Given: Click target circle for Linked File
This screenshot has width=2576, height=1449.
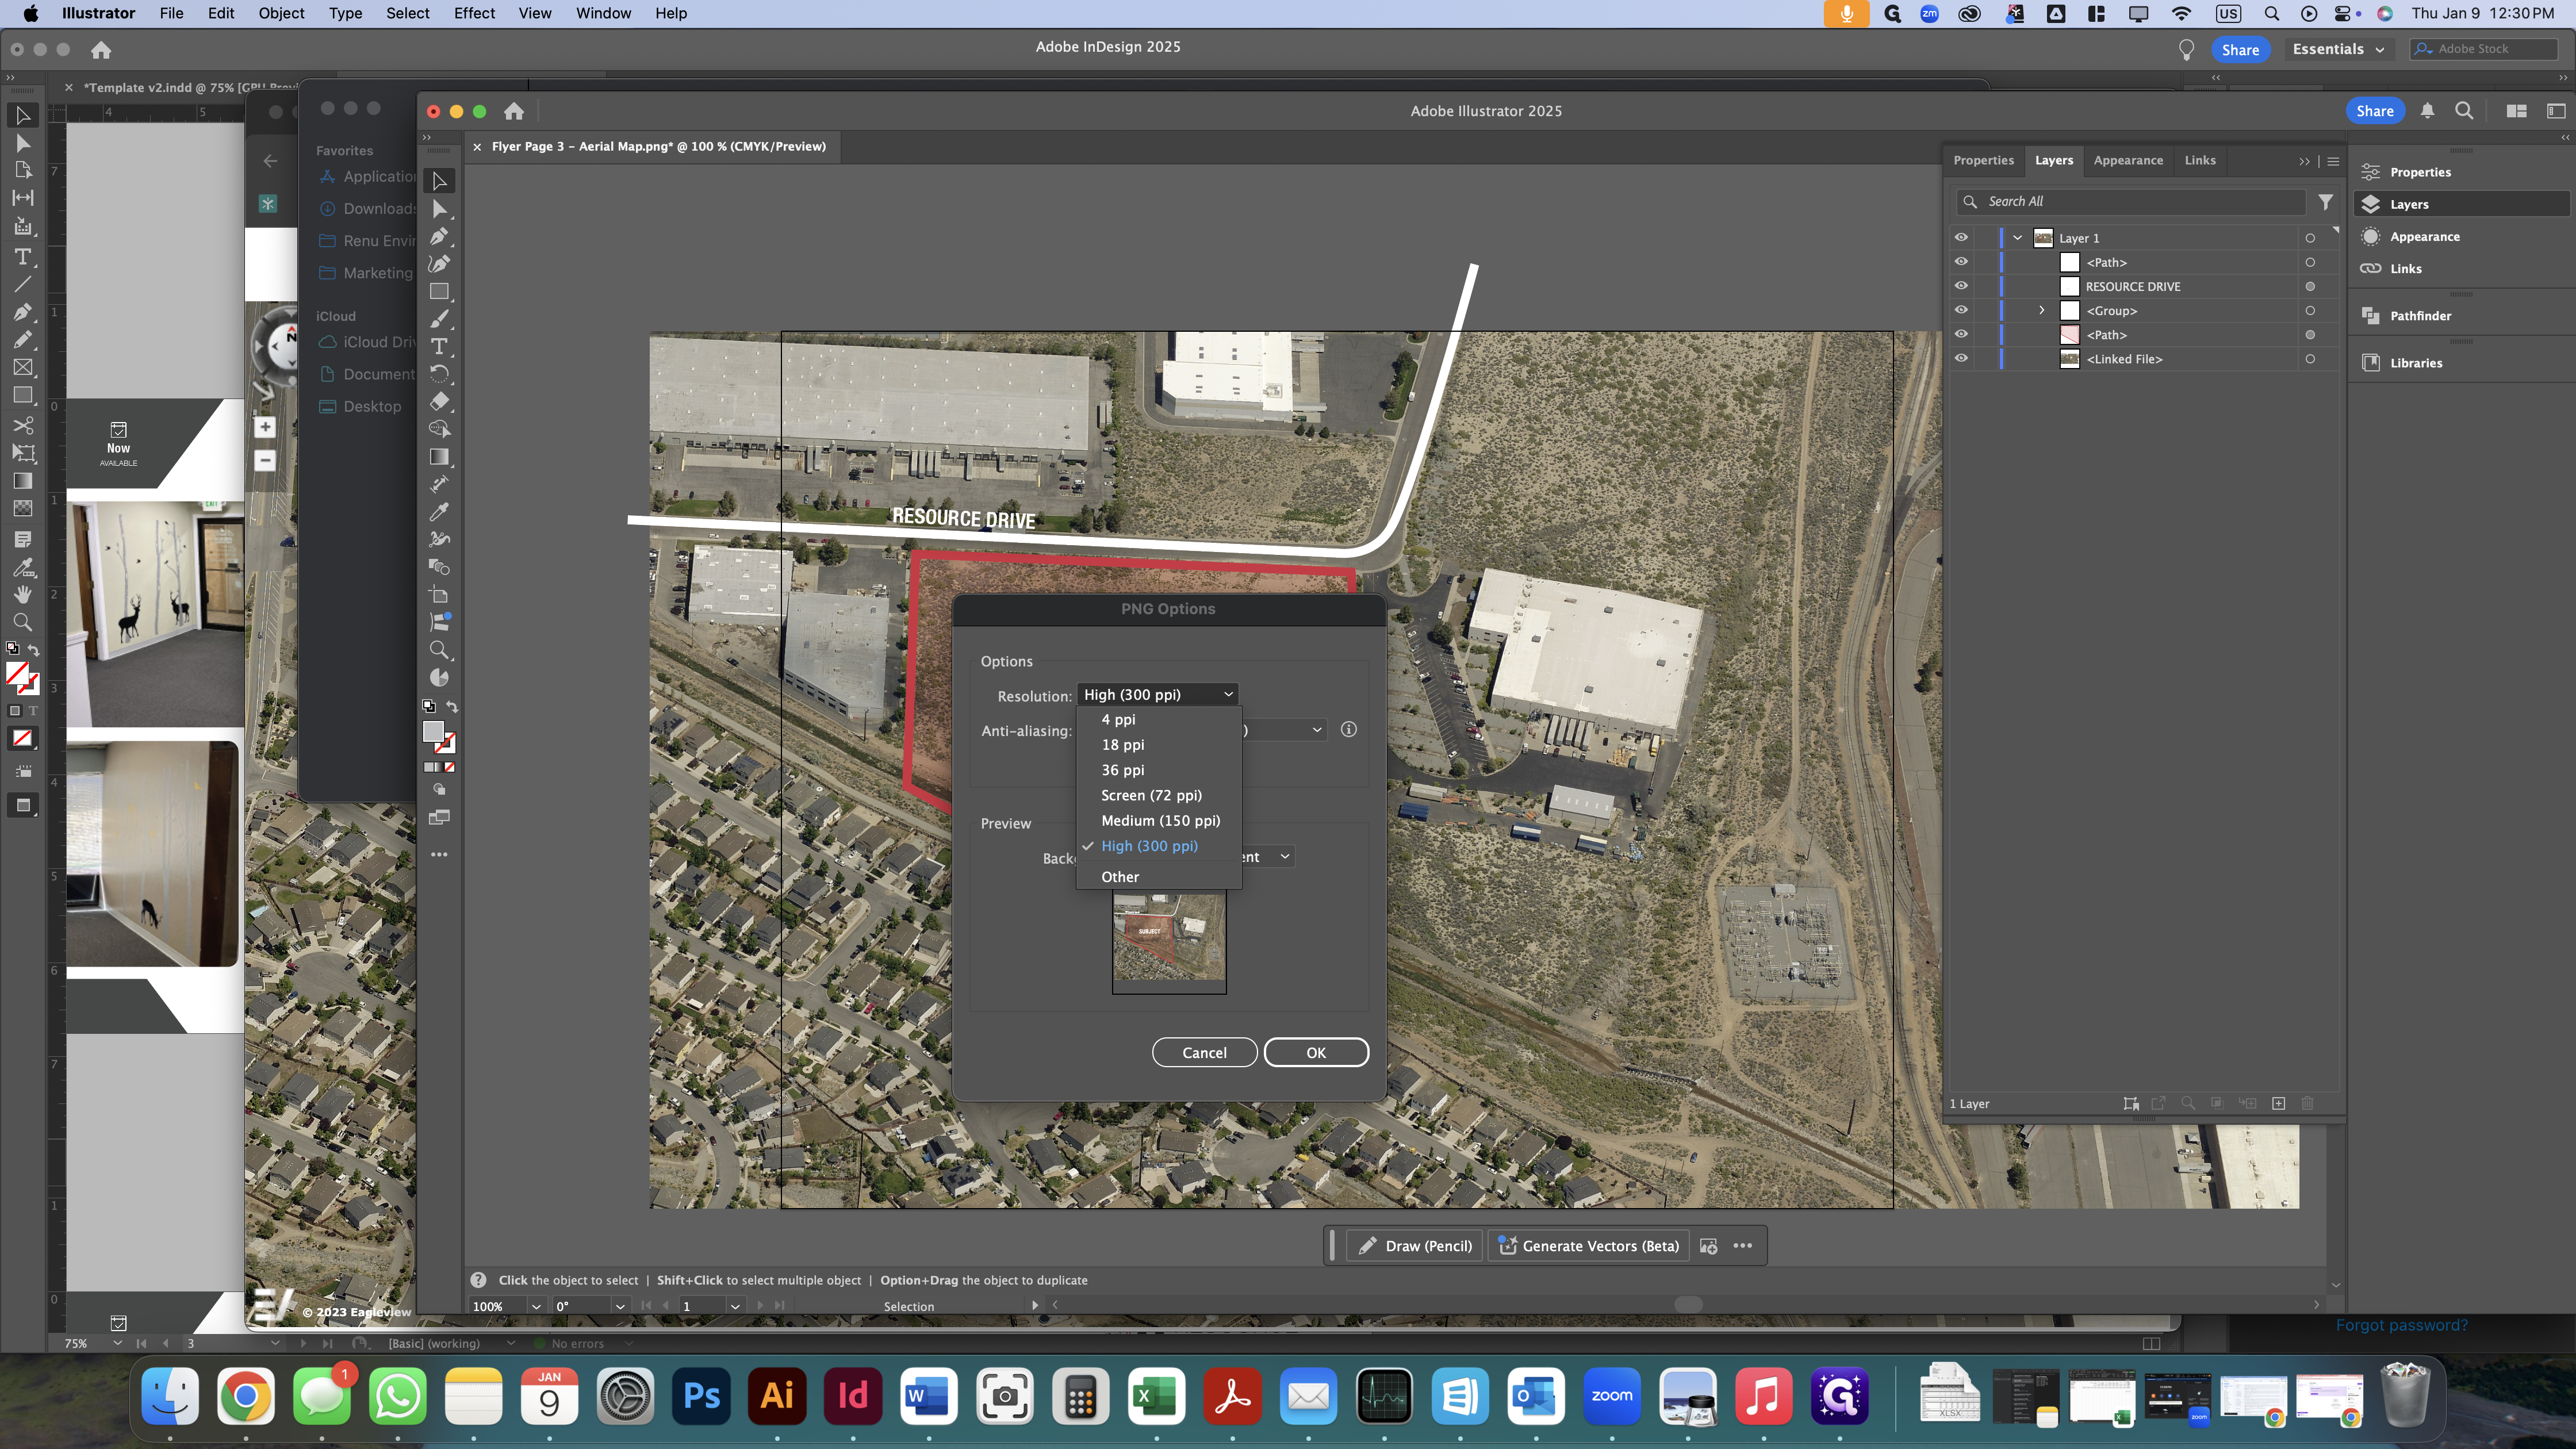Looking at the screenshot, I should click(2310, 359).
